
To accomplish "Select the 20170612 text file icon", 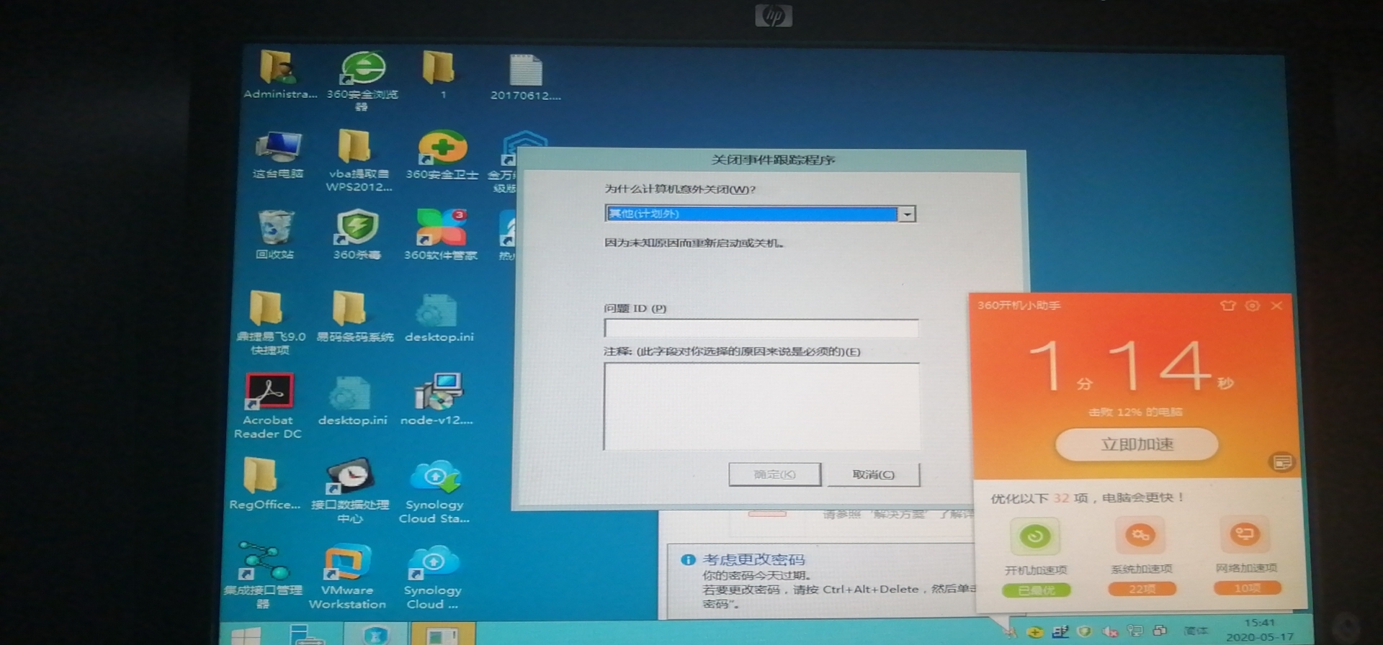I will [x=526, y=76].
